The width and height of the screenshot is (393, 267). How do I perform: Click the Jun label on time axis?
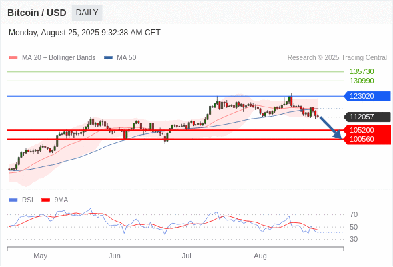tap(115, 256)
